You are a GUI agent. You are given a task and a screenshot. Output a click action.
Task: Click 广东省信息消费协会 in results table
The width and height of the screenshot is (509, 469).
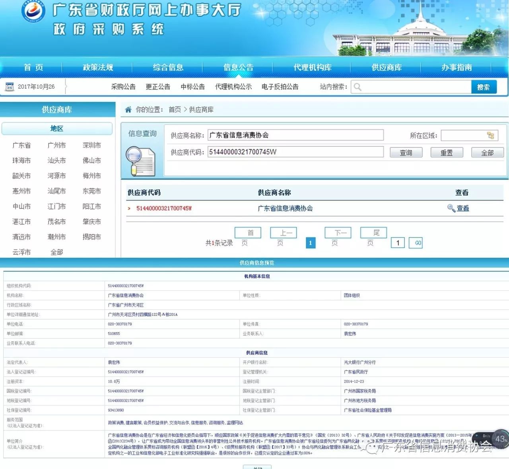point(285,208)
